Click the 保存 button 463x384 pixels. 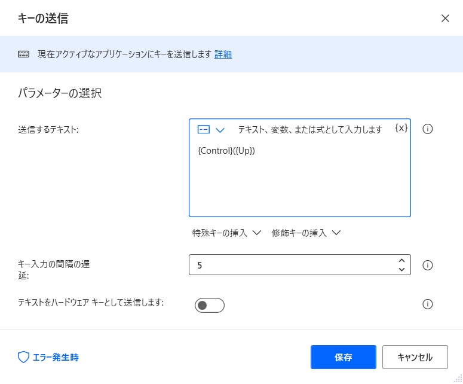[x=344, y=357]
